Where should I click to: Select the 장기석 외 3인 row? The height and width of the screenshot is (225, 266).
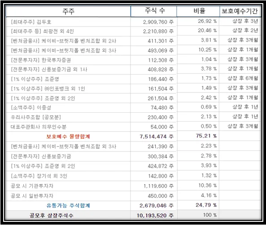tap(39, 176)
